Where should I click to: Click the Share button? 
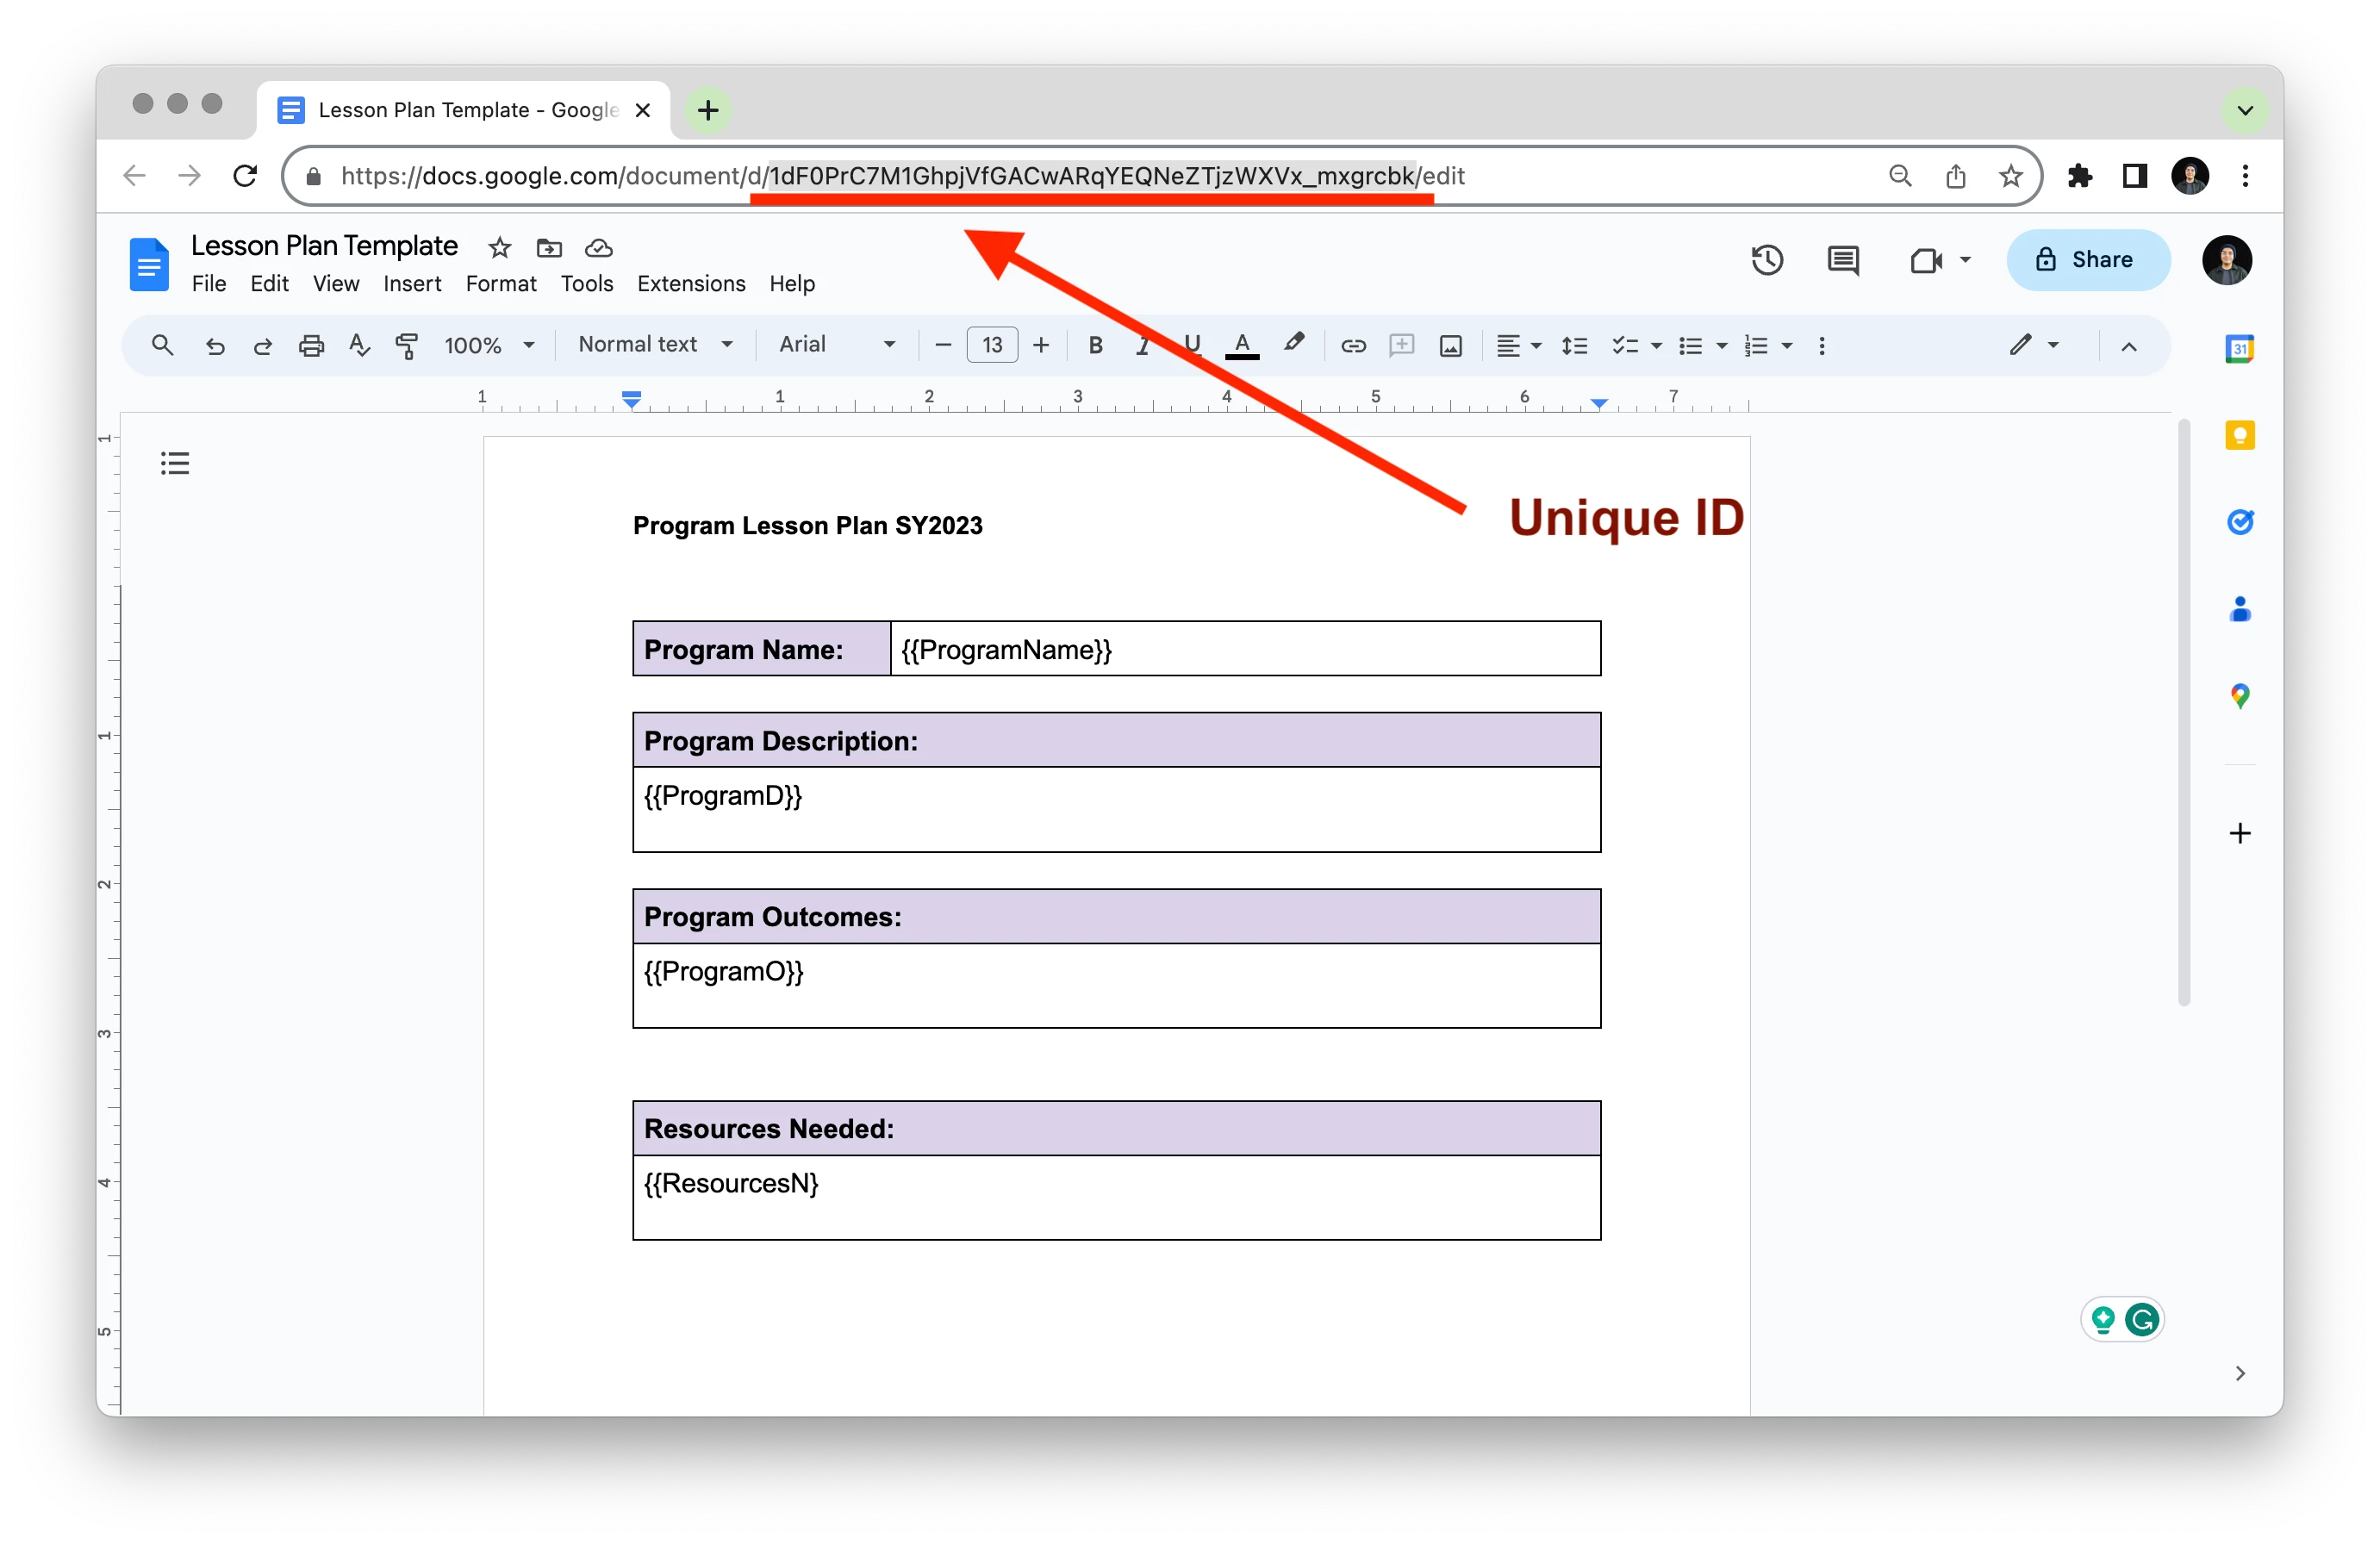2088,260
